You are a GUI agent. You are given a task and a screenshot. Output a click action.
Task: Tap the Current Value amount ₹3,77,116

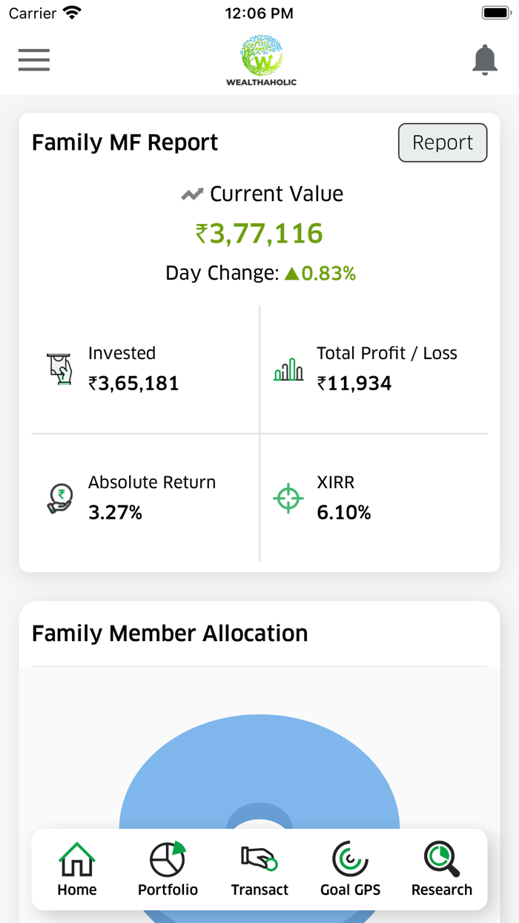pyautogui.click(x=261, y=234)
